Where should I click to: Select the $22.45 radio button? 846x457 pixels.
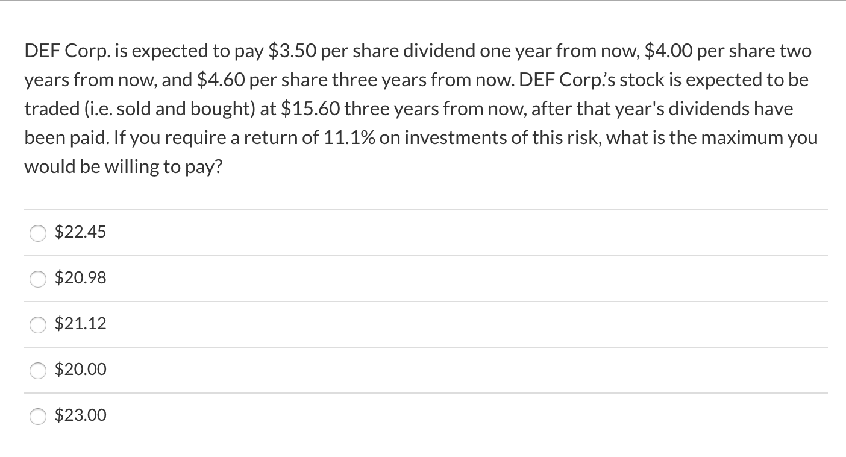pos(37,233)
